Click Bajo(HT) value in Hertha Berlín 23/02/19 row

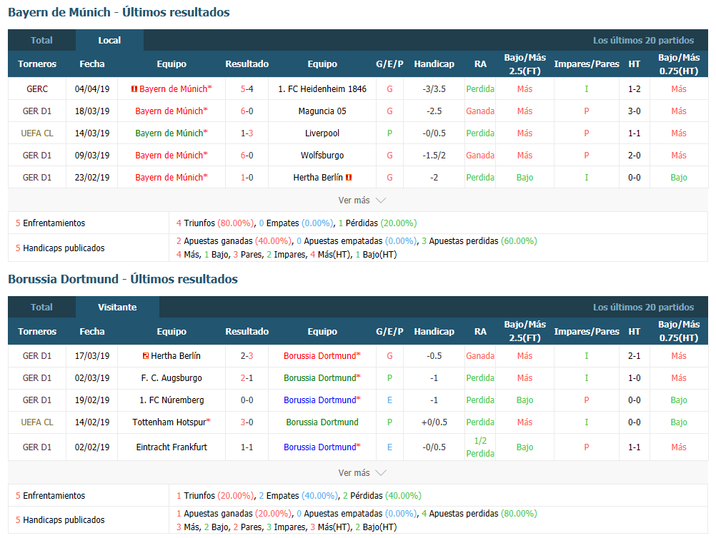click(679, 178)
